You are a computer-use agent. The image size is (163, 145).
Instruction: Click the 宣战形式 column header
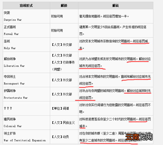pos(26,6)
